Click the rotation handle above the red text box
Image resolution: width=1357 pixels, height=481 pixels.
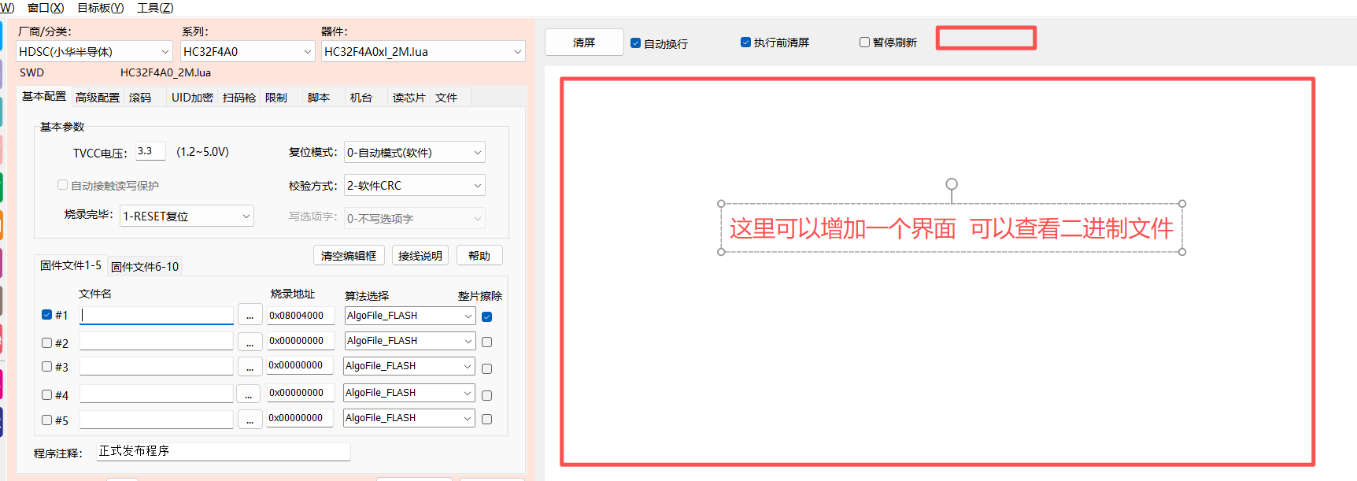click(952, 184)
